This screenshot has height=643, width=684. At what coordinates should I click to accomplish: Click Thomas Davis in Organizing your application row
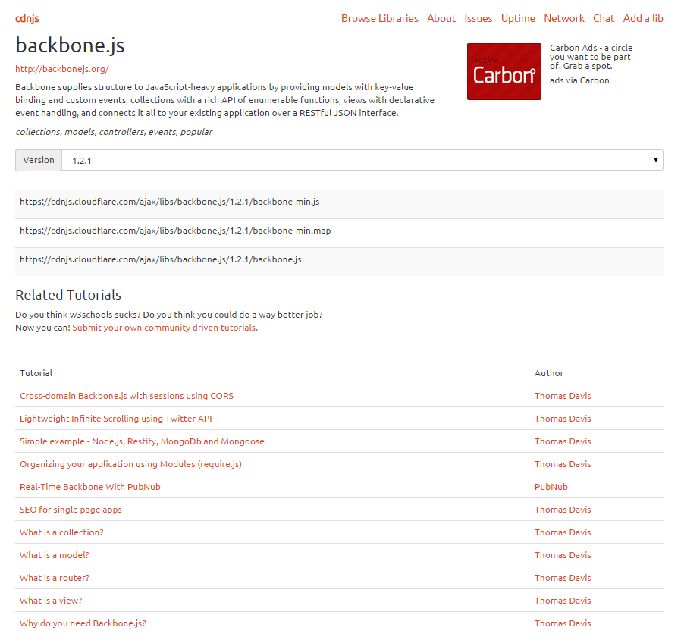coord(563,464)
